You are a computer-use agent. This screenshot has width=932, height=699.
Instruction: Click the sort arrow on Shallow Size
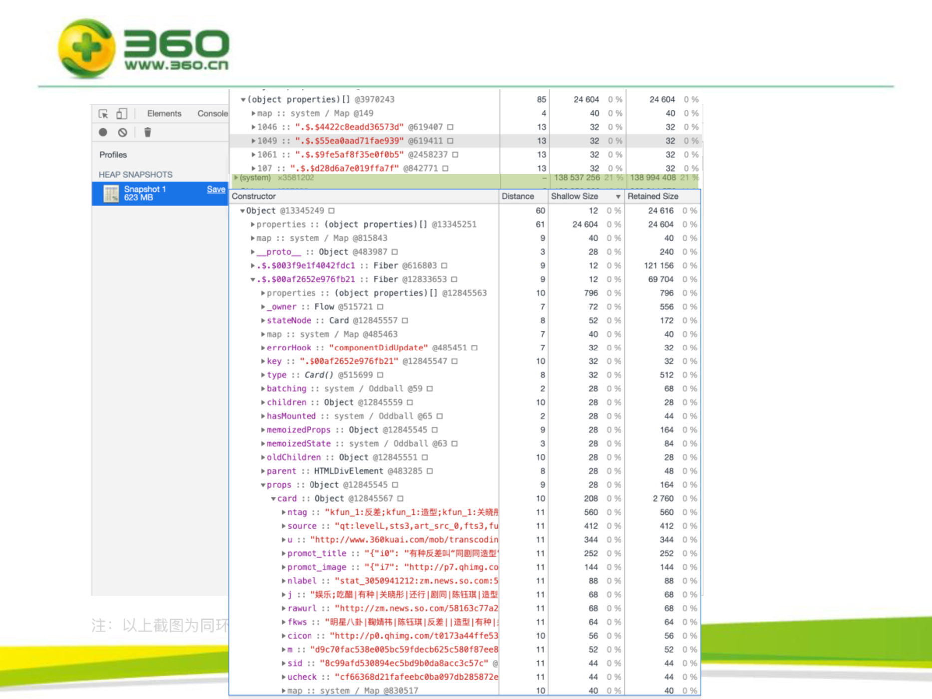[618, 197]
